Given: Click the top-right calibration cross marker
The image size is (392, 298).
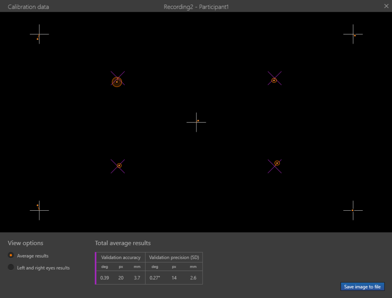Looking at the screenshot, I should pos(353,35).
